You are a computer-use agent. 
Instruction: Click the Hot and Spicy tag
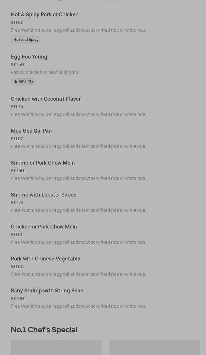[x=26, y=40]
